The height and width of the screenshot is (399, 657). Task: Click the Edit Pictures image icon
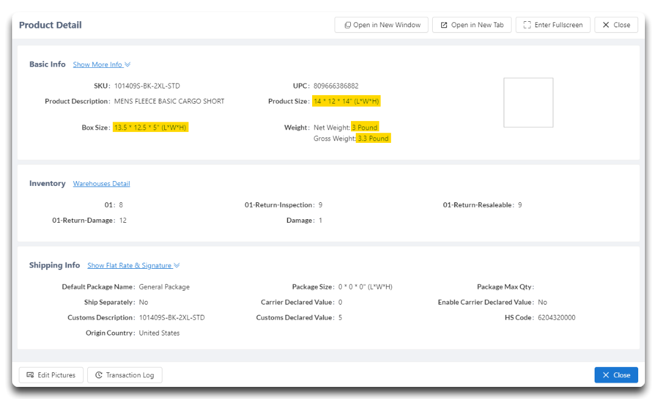point(30,375)
